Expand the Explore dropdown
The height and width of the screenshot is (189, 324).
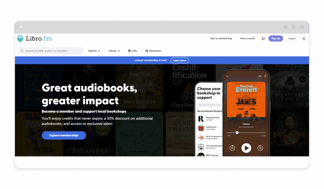94,51
